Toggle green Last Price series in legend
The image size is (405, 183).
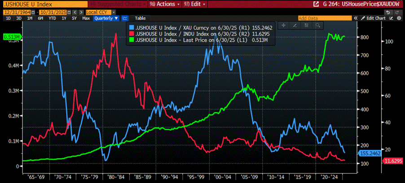pos(131,40)
